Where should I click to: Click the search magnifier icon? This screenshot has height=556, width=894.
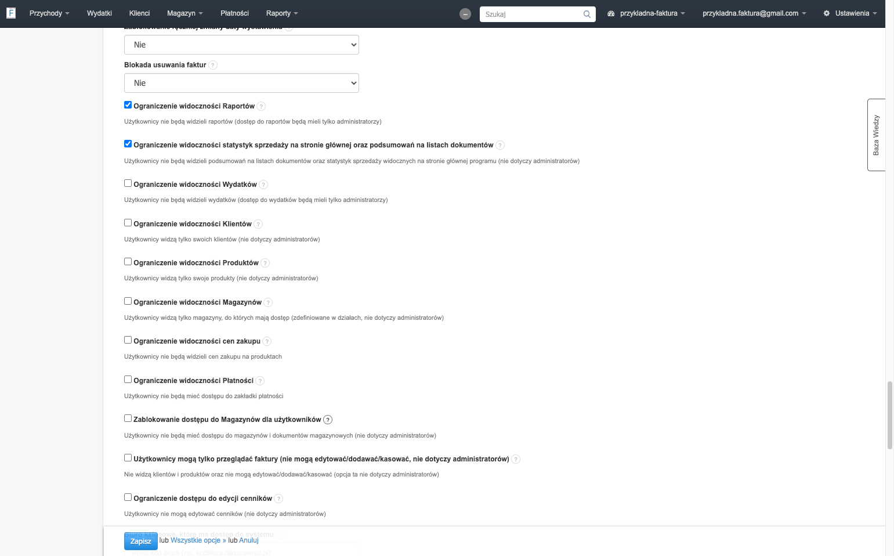587,14
